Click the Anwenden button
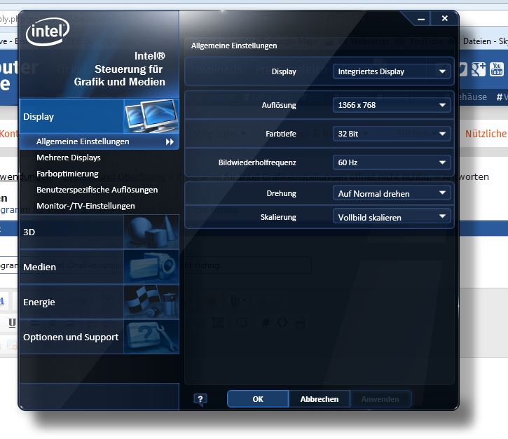Screen dimensions: 508x439 pos(380,399)
